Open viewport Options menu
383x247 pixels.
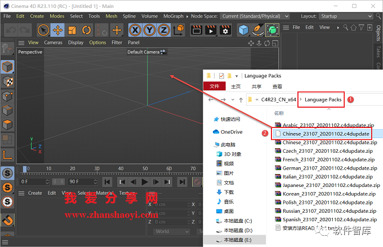[97, 43]
